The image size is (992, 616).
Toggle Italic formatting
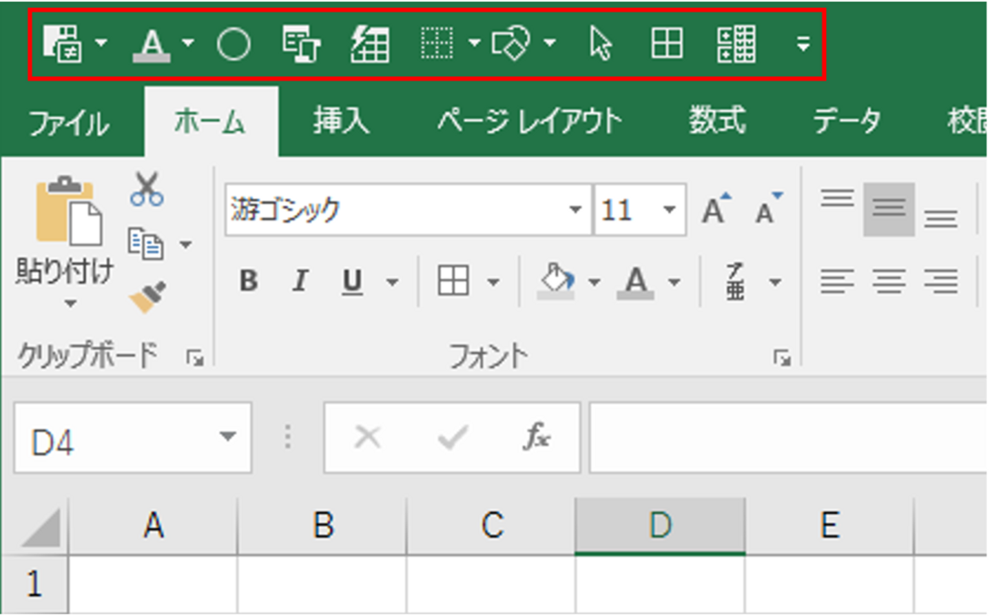300,281
